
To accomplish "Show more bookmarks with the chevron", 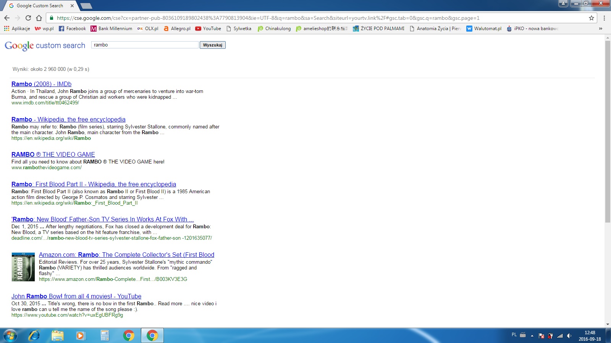I will (601, 29).
